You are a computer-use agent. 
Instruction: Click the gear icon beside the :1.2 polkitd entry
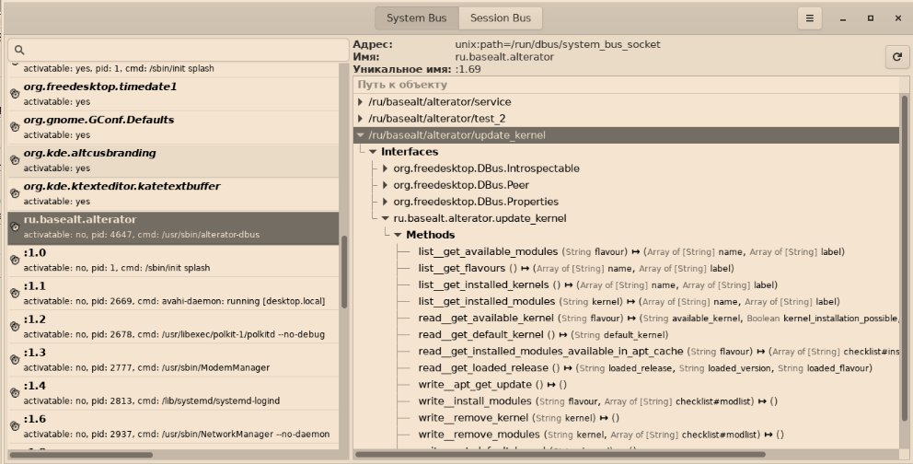pos(14,326)
